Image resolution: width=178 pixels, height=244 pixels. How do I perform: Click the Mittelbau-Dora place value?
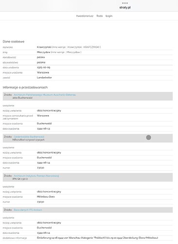pos(46,197)
